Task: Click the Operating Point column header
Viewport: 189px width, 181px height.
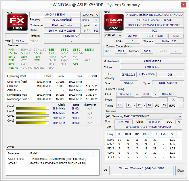Action: pyautogui.click(x=20, y=76)
